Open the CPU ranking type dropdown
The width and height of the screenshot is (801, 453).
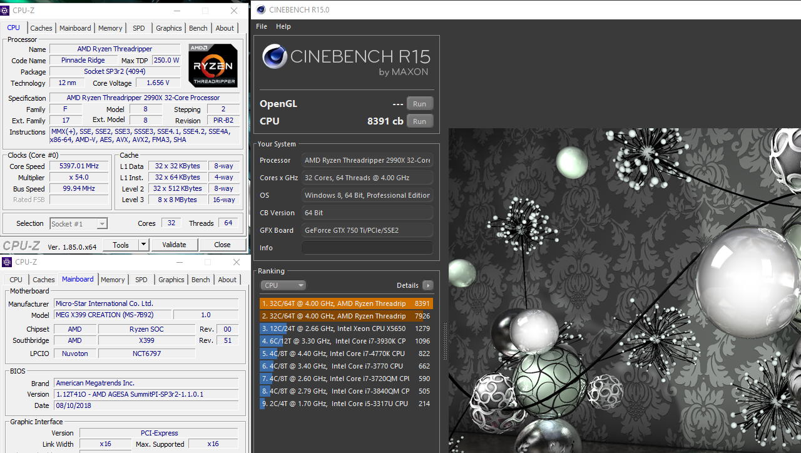click(283, 285)
